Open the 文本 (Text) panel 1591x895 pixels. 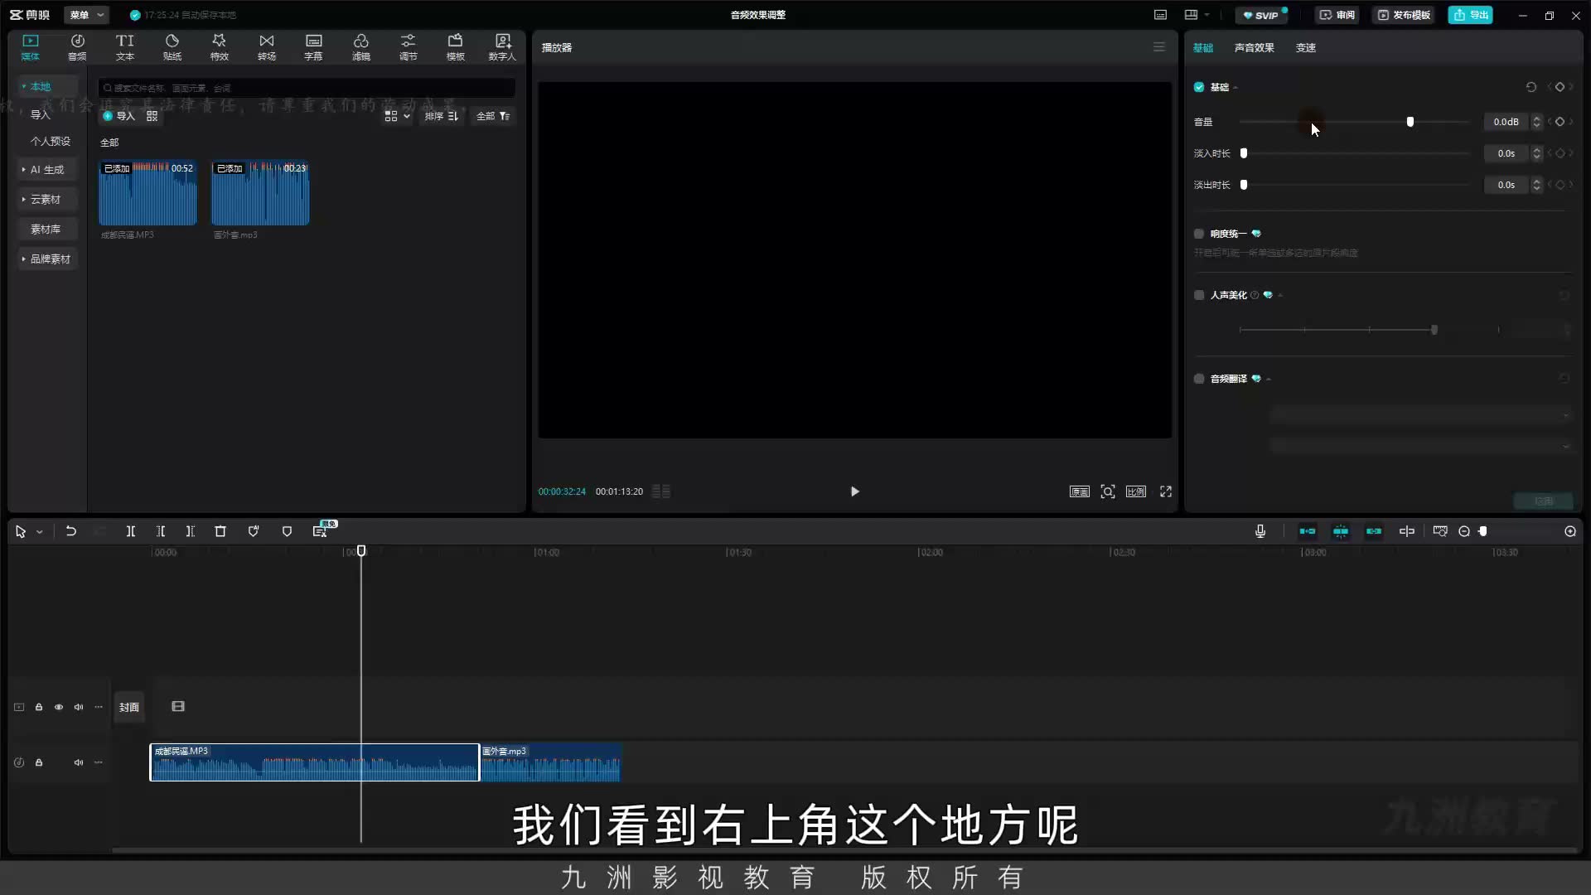coord(124,47)
